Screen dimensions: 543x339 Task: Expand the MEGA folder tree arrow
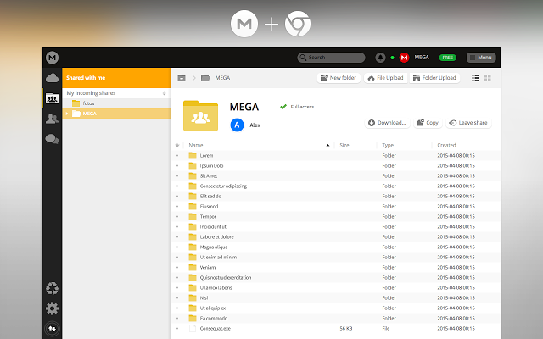tap(67, 114)
